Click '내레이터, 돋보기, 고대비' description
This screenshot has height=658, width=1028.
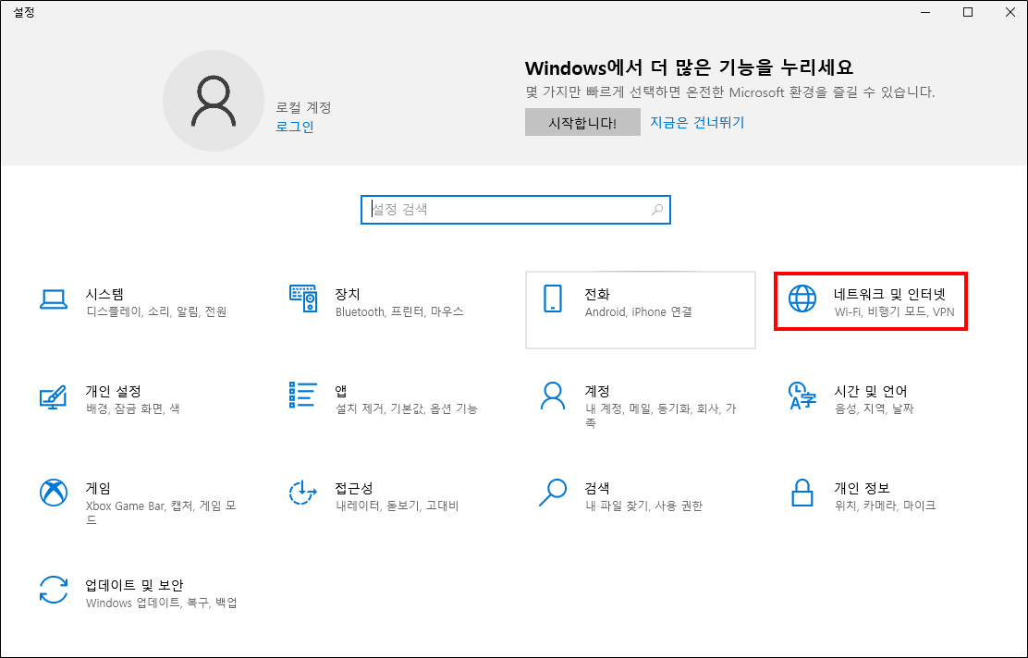(397, 506)
